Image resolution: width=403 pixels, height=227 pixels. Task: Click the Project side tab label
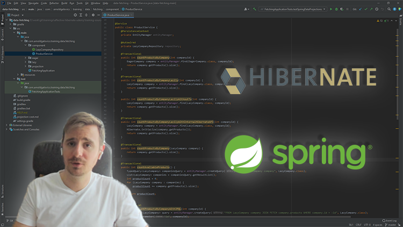click(2, 18)
